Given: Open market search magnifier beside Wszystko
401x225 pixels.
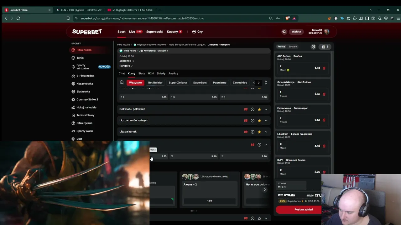Looking at the screenshot, I should (122, 82).
